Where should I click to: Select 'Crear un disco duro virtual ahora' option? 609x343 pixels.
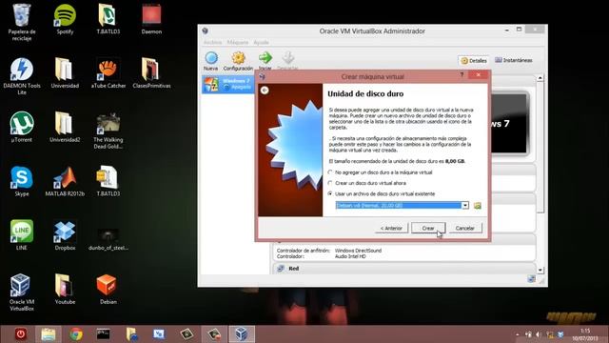coord(330,183)
